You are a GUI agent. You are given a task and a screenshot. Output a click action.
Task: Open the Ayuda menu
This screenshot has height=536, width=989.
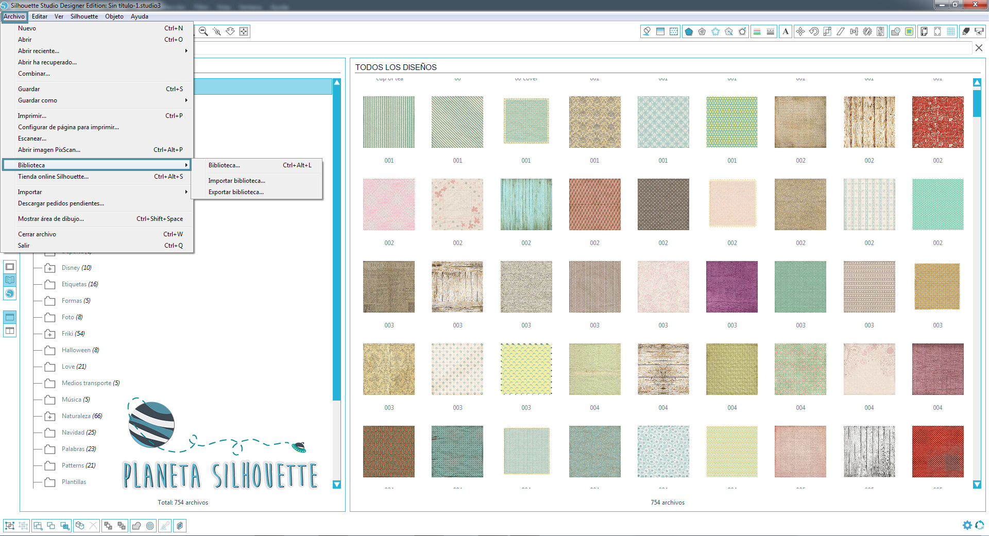140,16
